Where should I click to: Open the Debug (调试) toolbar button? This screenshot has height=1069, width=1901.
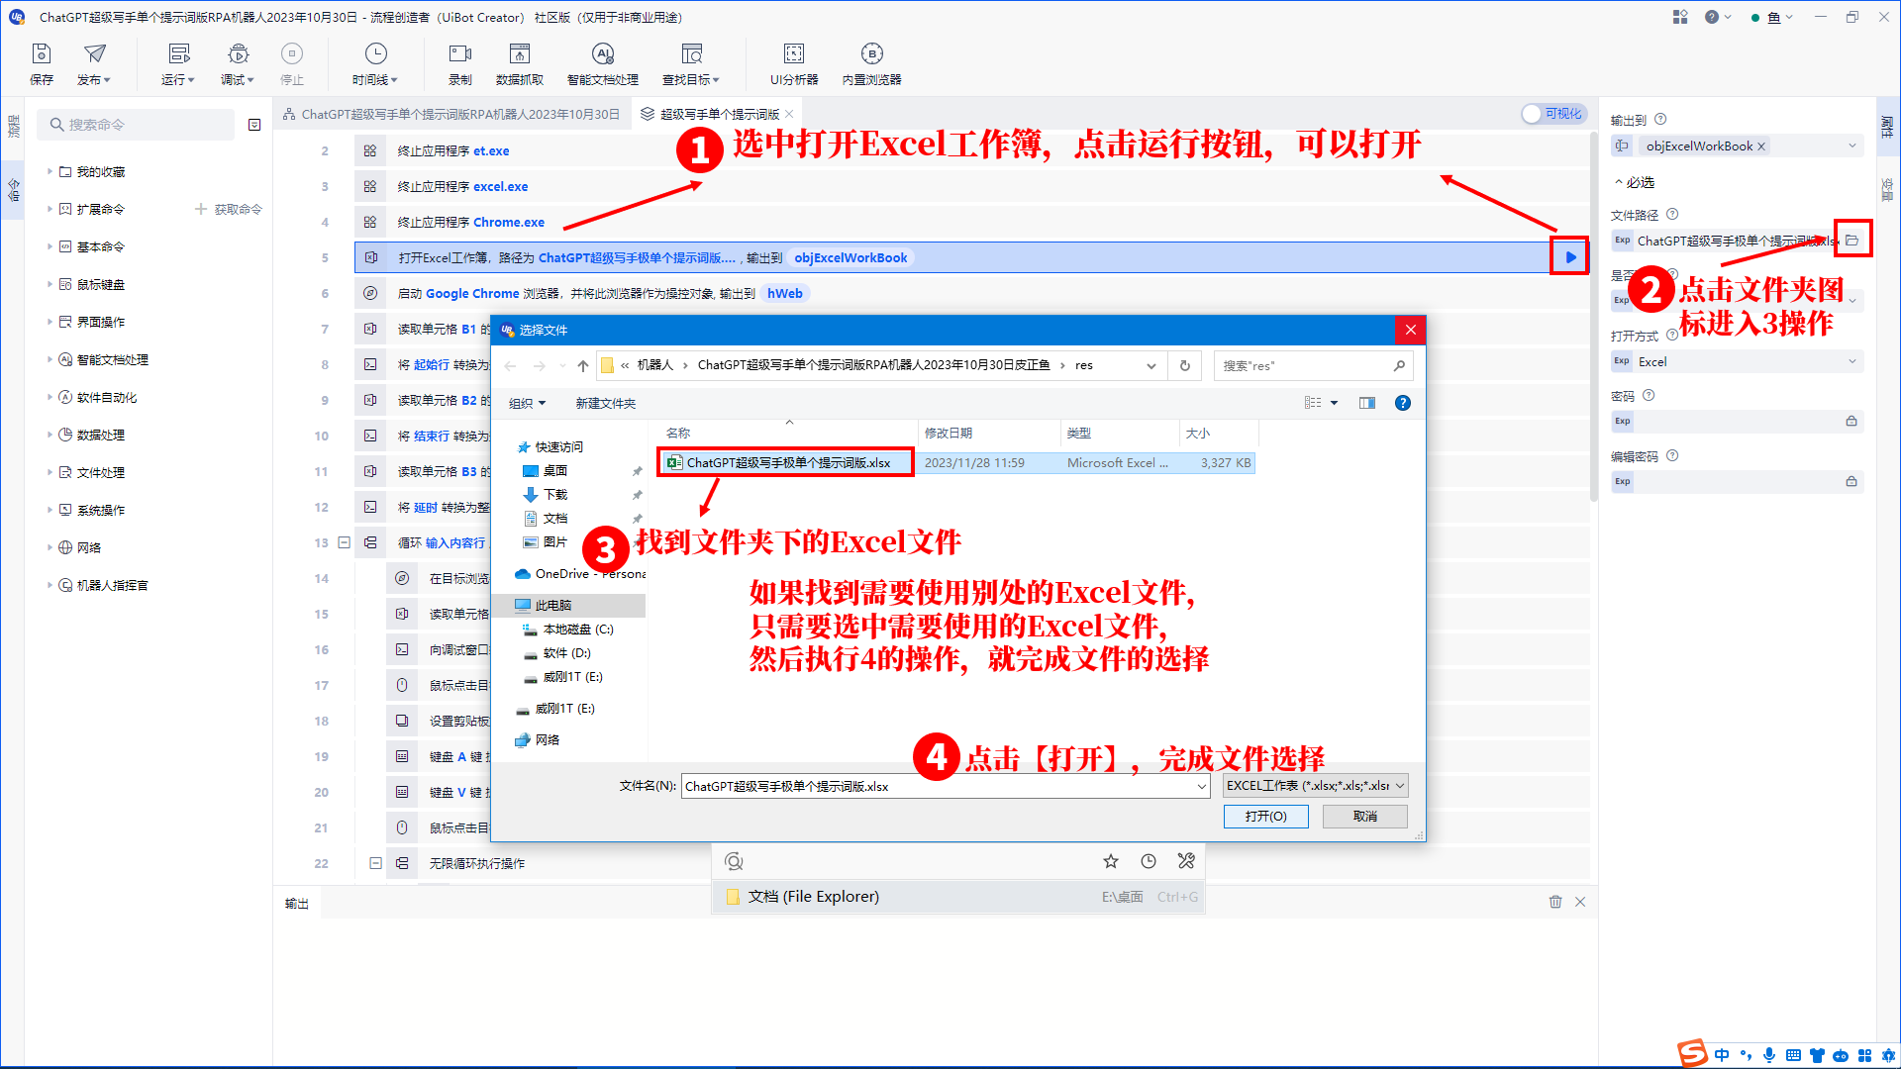(x=238, y=63)
